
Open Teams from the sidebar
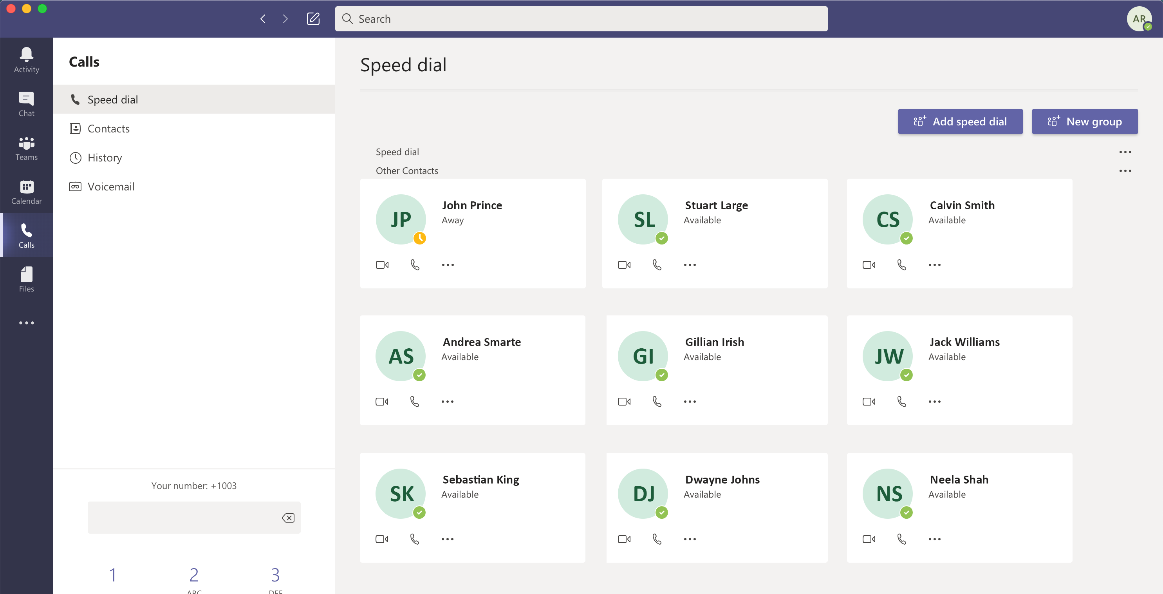(26, 148)
